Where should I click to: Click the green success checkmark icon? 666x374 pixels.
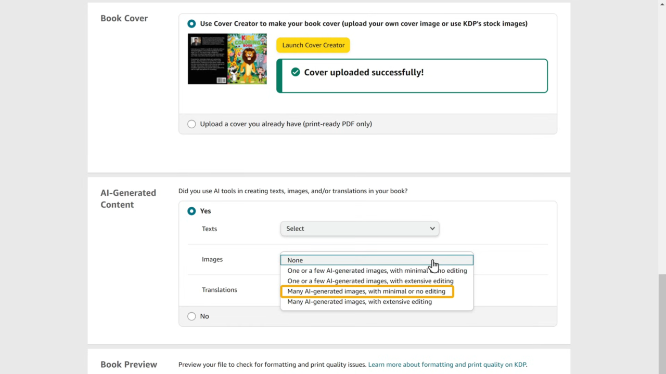(x=296, y=72)
